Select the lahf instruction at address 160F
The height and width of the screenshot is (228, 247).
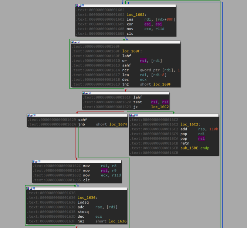pos(126,56)
